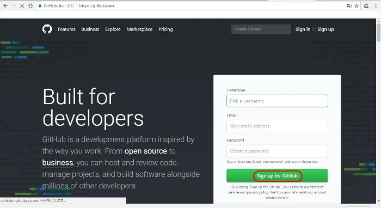Click the scrollbar up arrow
The image size is (381, 208).
pos(378,21)
